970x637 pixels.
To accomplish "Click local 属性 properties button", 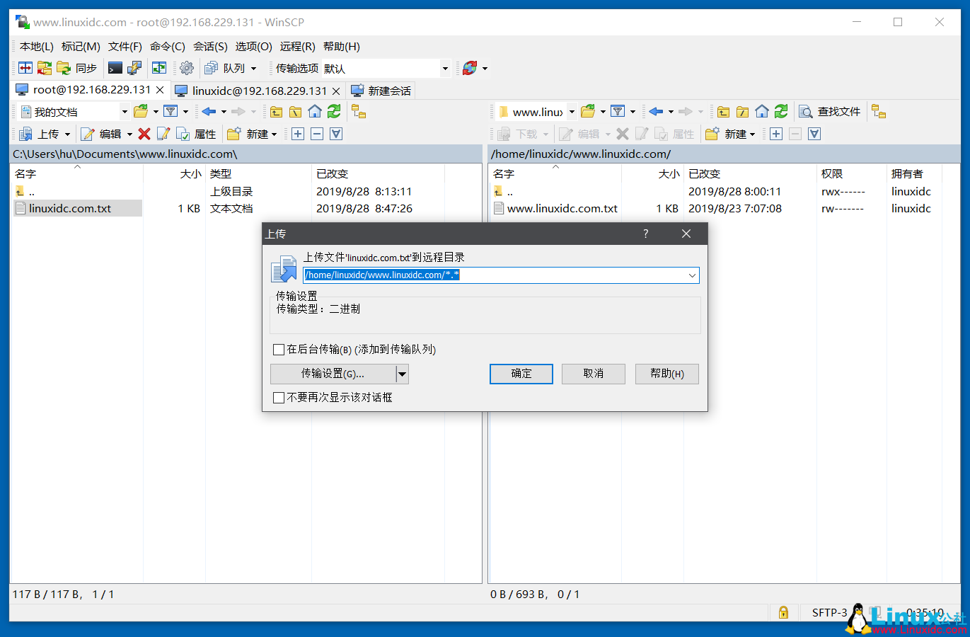I will (196, 134).
